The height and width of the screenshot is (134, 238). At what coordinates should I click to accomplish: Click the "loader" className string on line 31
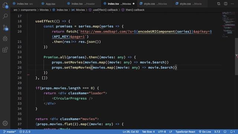coord(97,93)
